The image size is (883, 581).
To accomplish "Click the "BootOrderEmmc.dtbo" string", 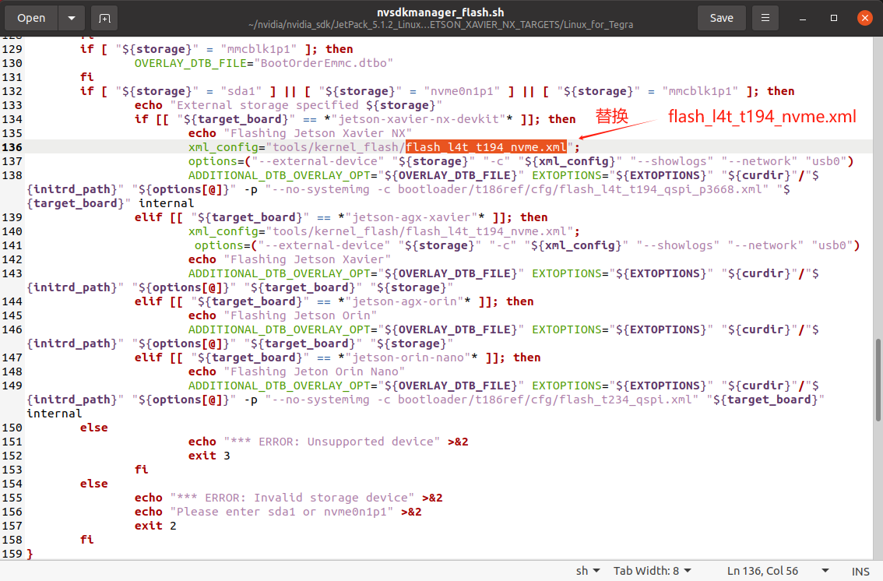I will pos(324,63).
